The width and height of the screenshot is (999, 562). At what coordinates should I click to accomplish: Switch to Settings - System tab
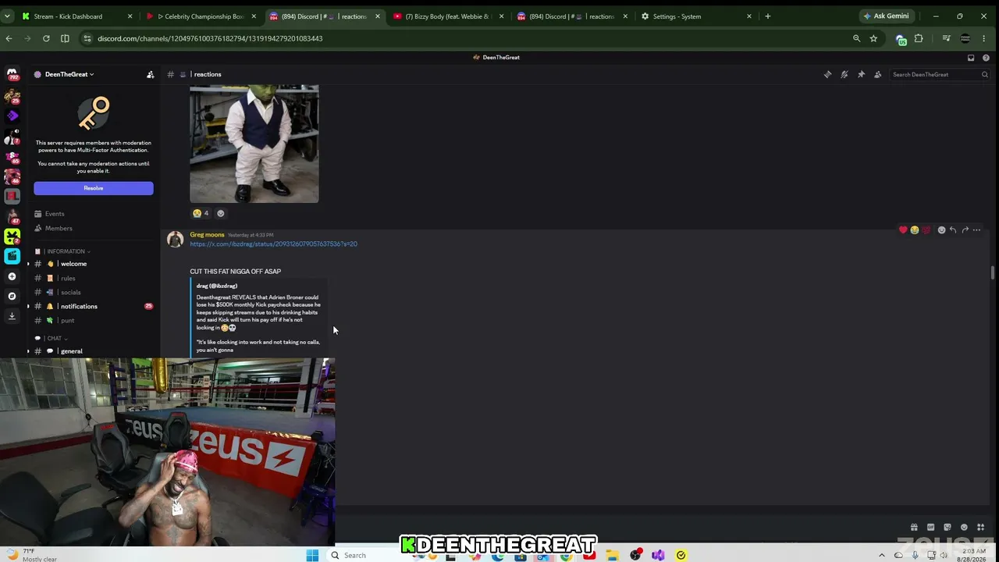click(696, 16)
